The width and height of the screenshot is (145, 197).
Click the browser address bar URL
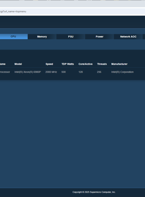13,12
